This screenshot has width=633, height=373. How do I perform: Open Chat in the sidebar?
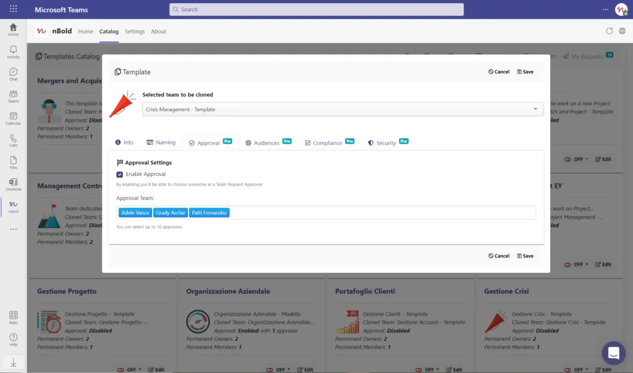click(x=14, y=73)
